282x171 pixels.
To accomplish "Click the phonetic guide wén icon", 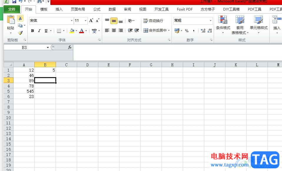I will point(94,31).
